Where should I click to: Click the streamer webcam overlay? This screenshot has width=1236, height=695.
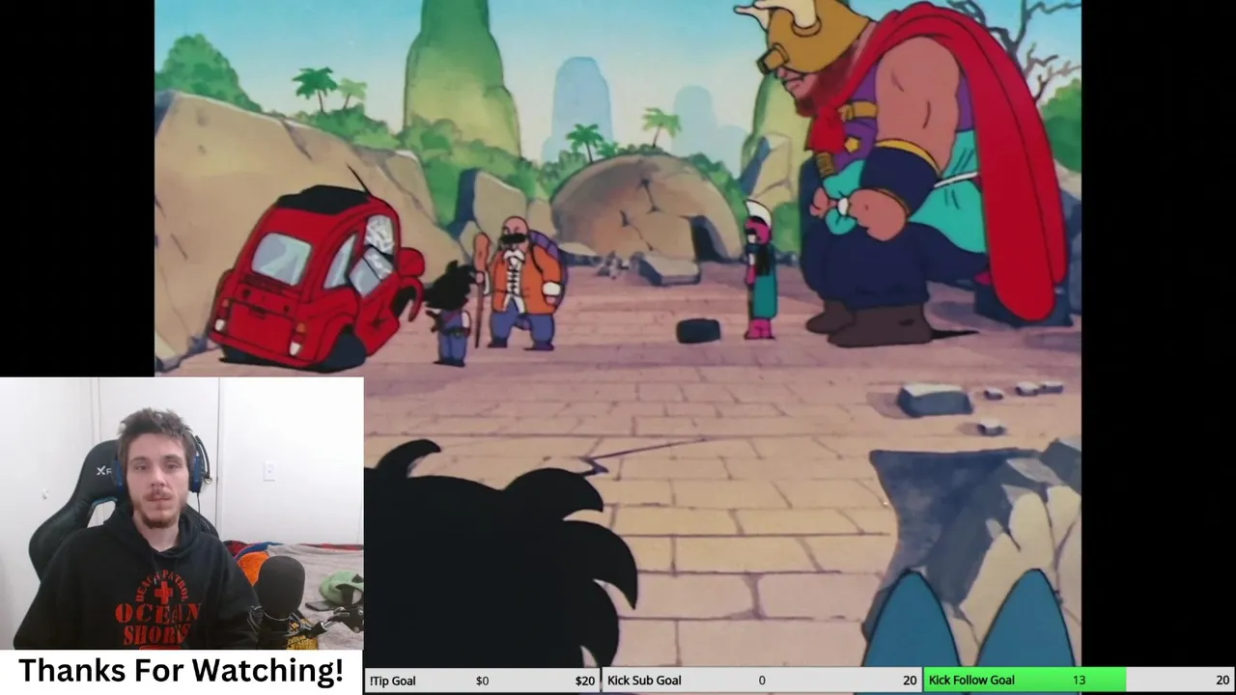(182, 514)
